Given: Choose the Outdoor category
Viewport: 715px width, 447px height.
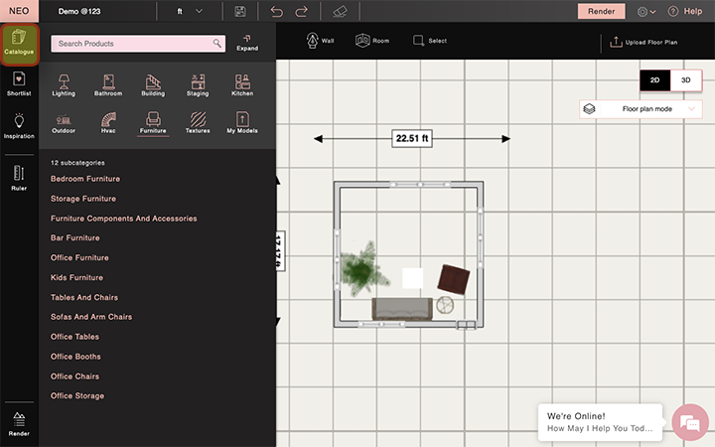Looking at the screenshot, I should 64,123.
